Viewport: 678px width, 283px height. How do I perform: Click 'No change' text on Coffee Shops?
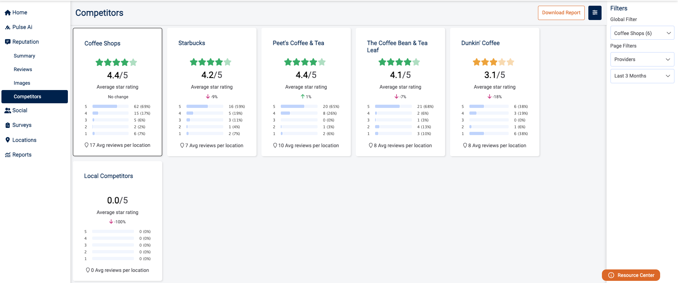click(x=118, y=97)
